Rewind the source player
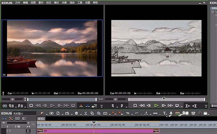This screenshot has width=217, height=134. point(38,106)
